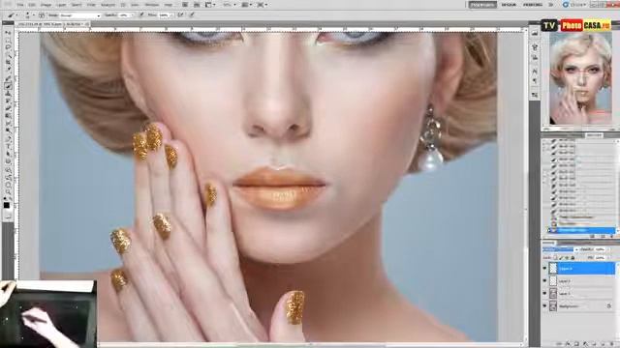Image resolution: width=620 pixels, height=348 pixels.
Task: Switch to the Design workspace
Action: 509,5
